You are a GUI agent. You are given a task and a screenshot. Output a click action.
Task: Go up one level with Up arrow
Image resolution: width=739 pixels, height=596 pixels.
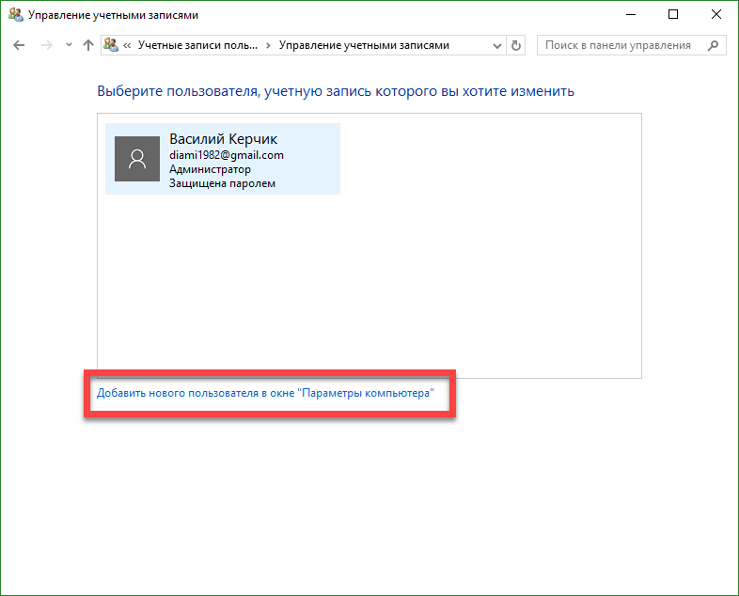coord(88,45)
